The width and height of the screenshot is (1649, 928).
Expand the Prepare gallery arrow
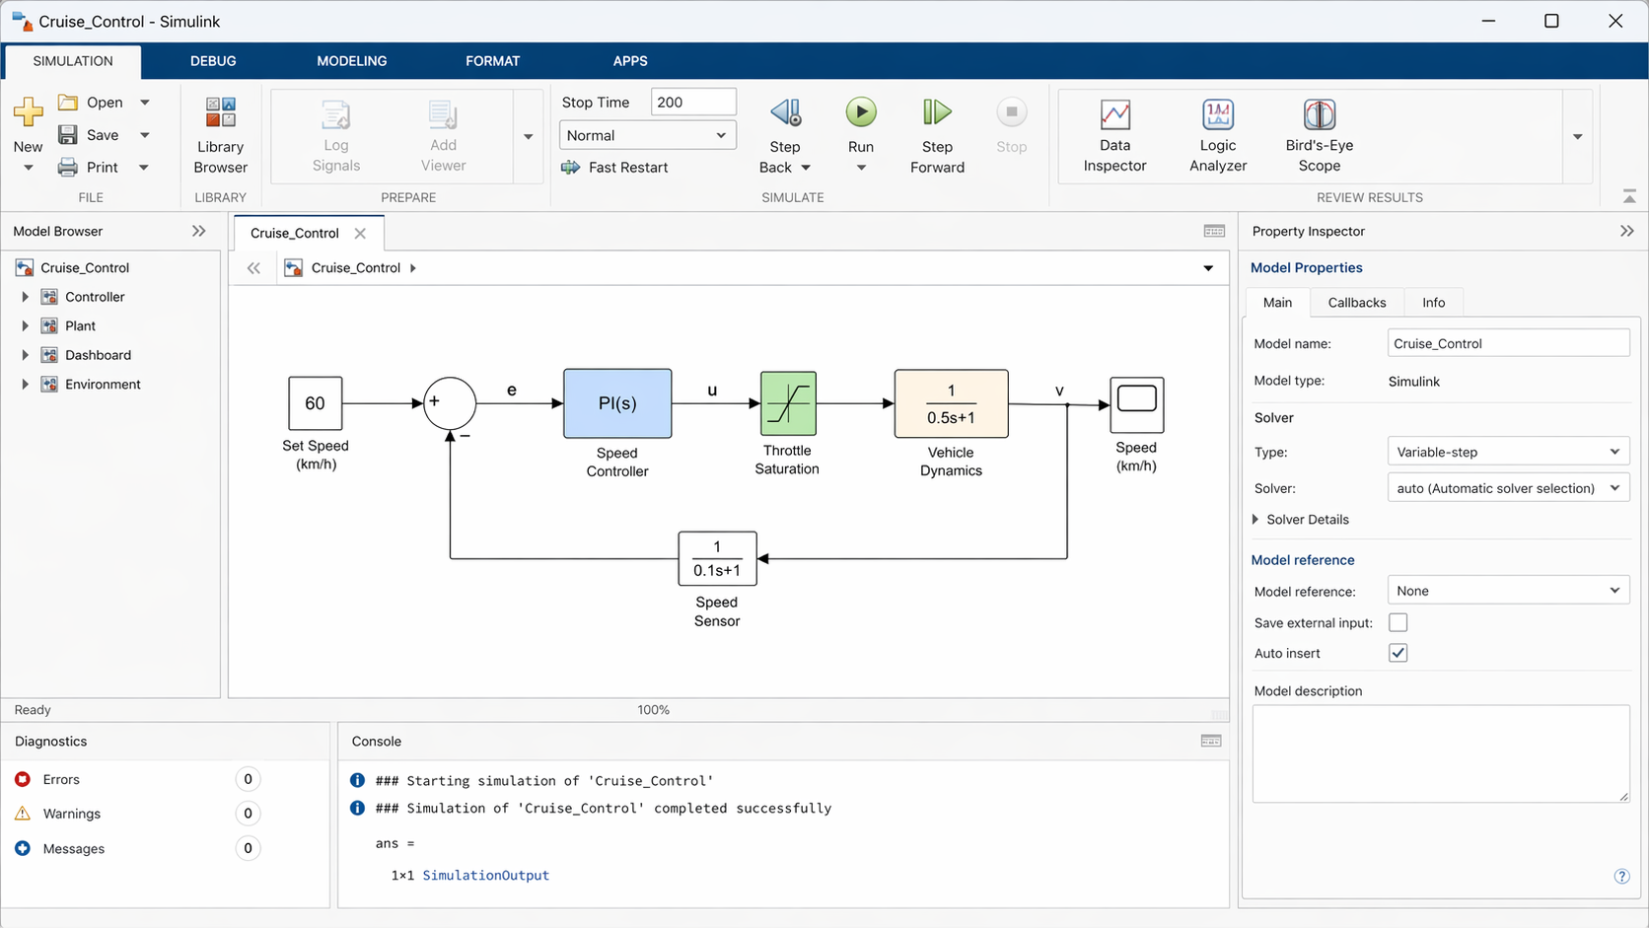click(x=529, y=136)
